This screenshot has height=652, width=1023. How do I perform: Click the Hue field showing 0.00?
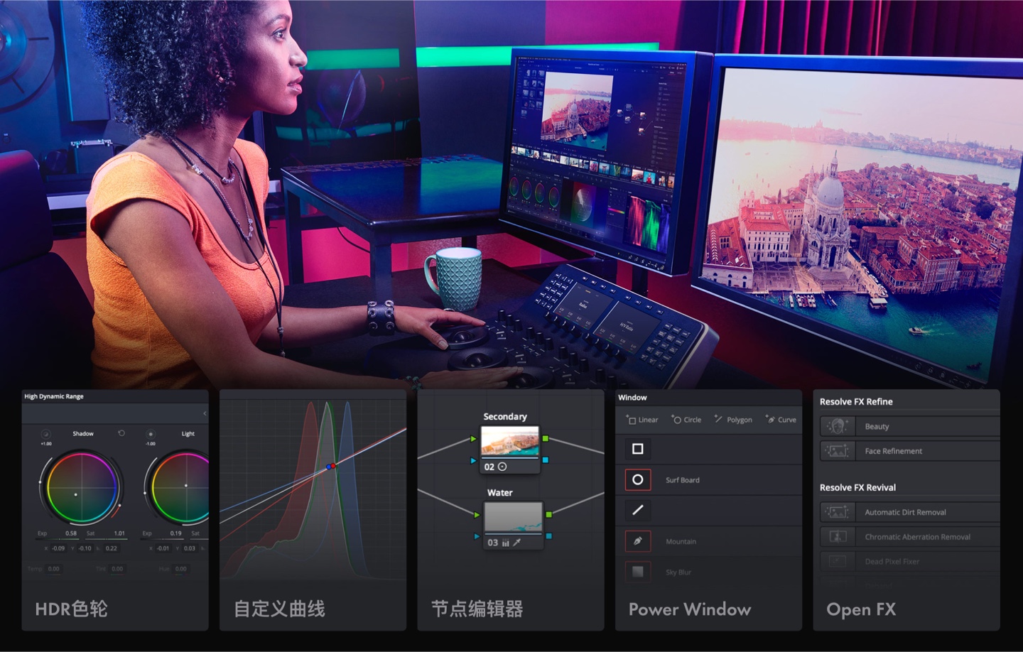pyautogui.click(x=181, y=569)
